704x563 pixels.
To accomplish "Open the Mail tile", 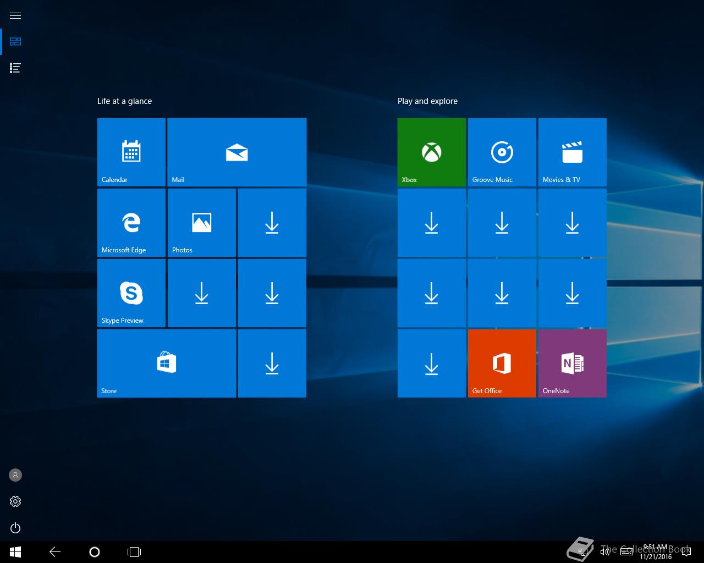I will point(237,152).
